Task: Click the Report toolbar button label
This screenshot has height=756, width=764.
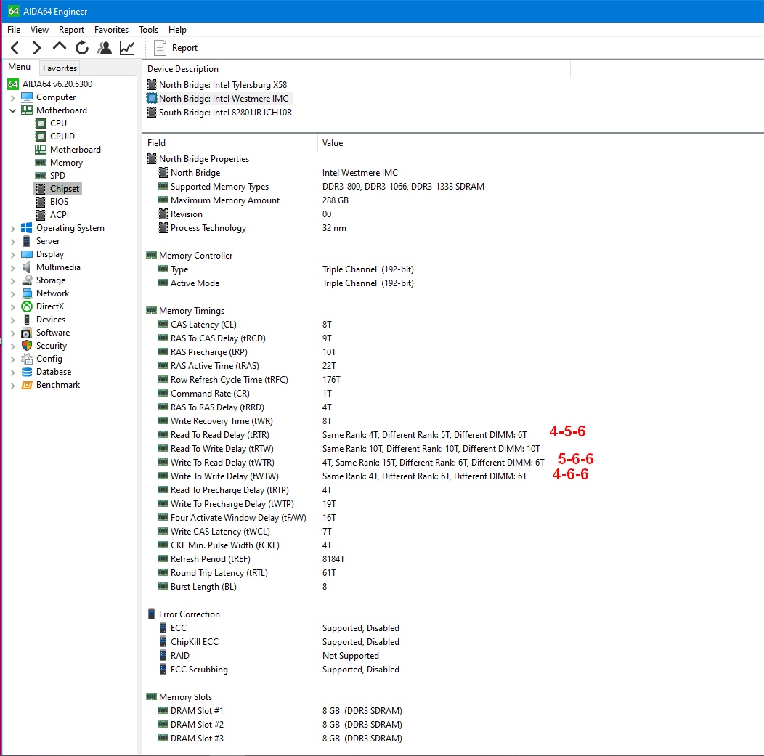Action: pos(184,48)
